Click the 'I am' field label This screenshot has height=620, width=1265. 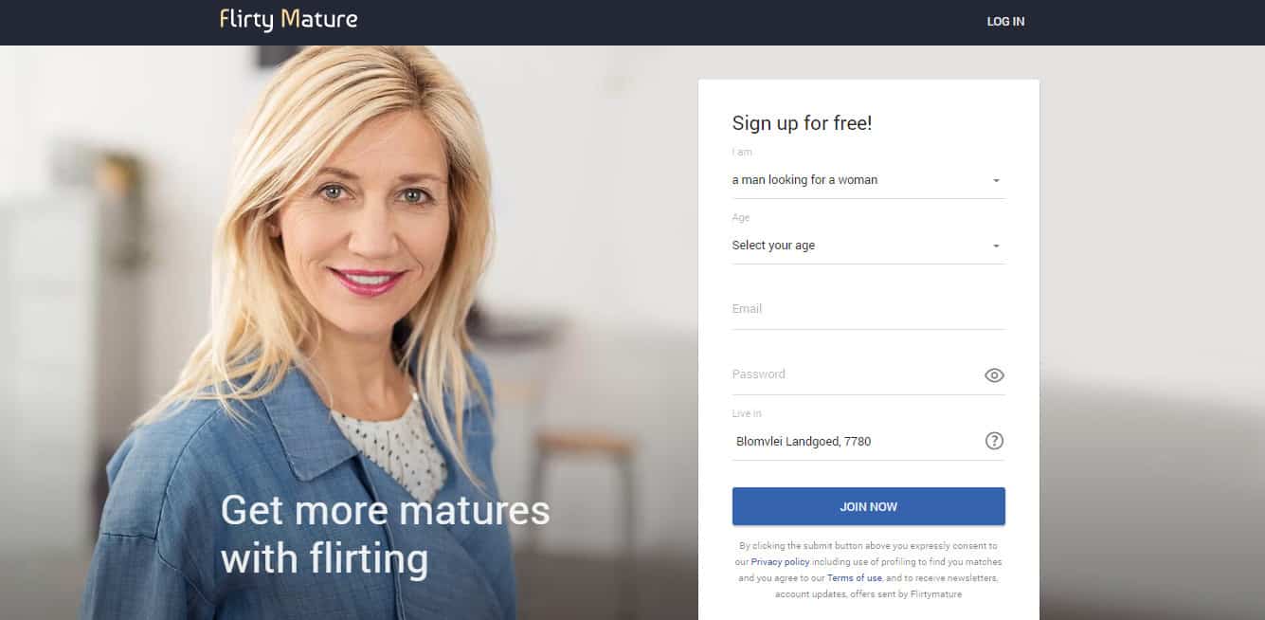(x=742, y=152)
